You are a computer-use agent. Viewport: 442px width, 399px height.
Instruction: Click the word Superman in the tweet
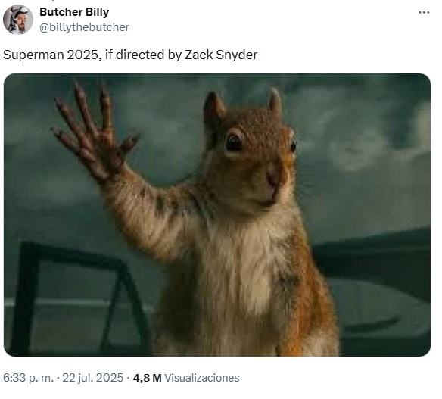(x=33, y=55)
